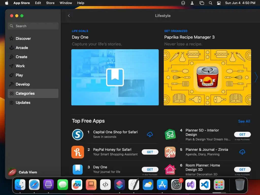Launch Finder from the Dock
Image resolution: width=260 pixels, height=195 pixels.
[20, 185]
